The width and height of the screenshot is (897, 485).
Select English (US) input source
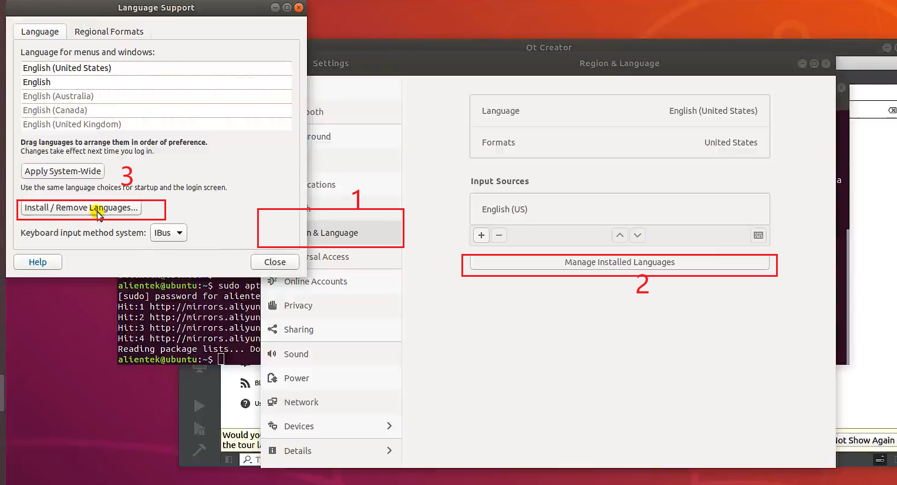[619, 209]
